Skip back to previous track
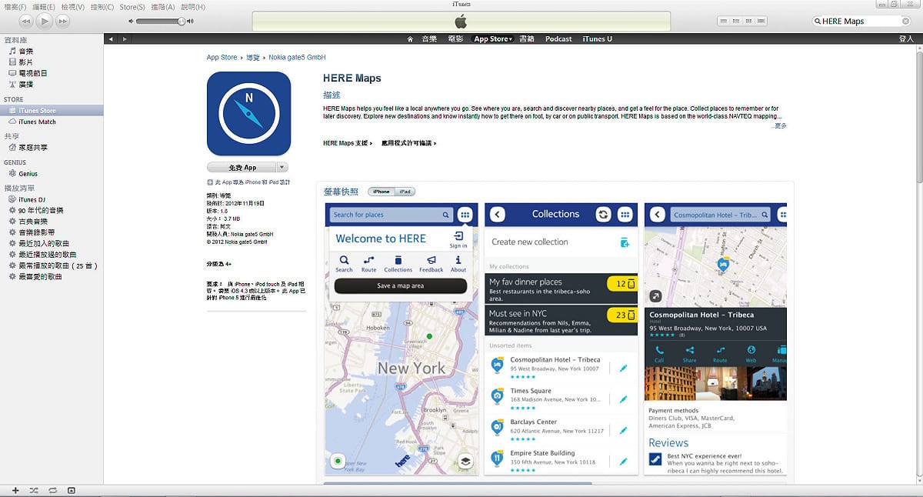Screen dimensions: 923x497 tap(25, 21)
